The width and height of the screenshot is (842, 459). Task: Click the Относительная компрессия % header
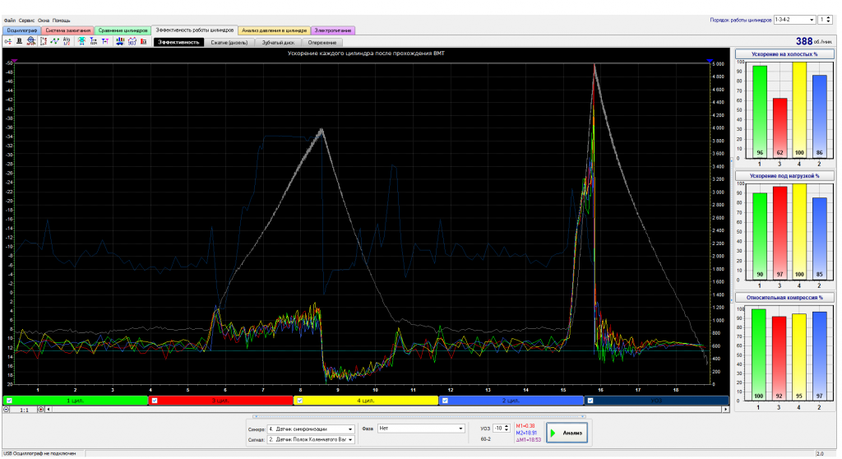784,297
